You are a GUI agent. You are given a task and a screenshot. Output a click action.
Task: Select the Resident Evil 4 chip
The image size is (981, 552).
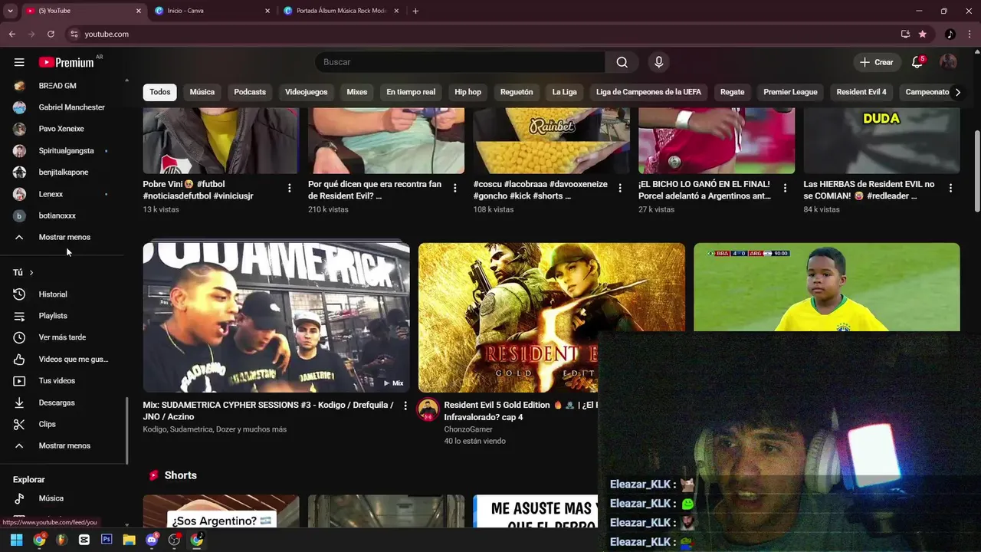tap(861, 92)
